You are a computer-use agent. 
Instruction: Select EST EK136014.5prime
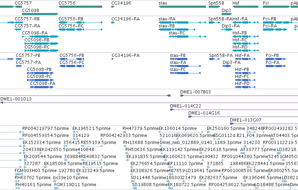coord(178,129)
